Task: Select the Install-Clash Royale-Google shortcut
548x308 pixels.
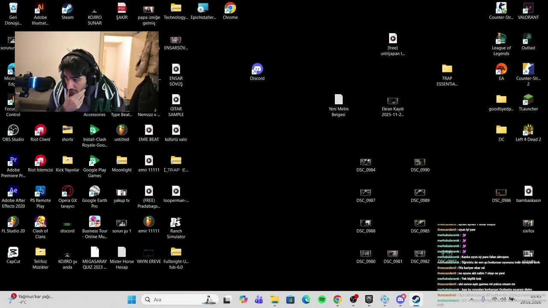Action: (95, 136)
